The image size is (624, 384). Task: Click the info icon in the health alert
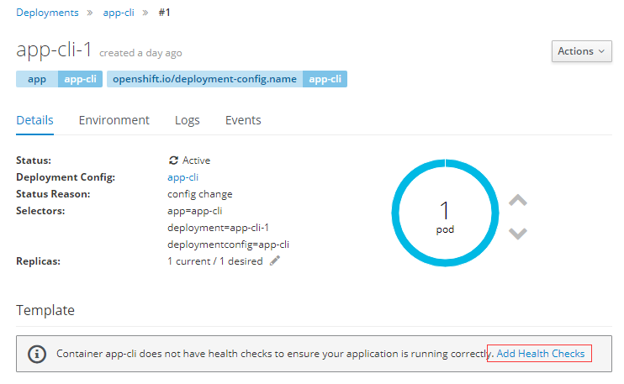click(37, 354)
